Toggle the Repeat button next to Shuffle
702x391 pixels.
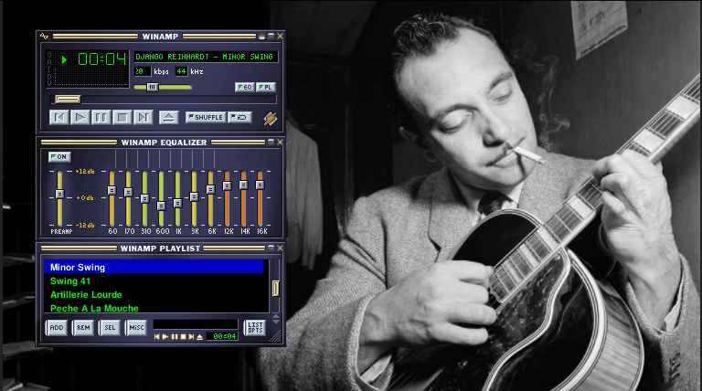(239, 117)
